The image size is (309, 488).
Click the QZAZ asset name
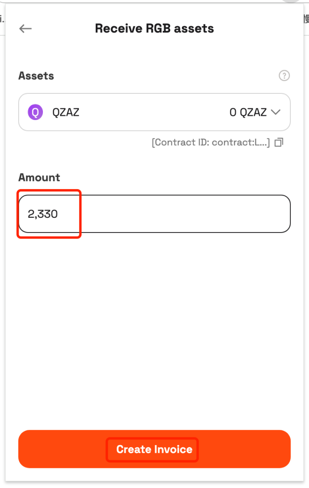click(66, 112)
